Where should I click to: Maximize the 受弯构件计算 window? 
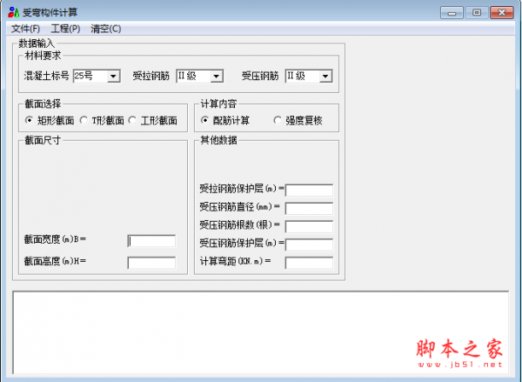[477, 13]
